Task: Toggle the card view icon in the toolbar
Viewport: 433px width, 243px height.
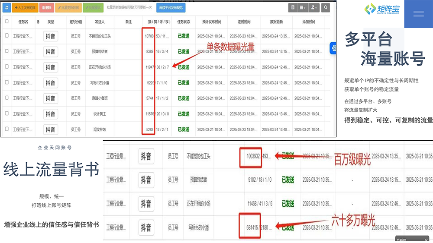Action: (x=293, y=8)
